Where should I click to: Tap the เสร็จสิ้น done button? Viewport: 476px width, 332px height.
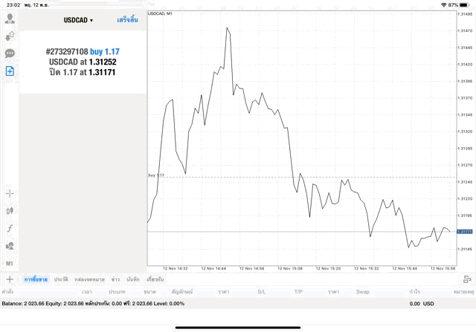(x=127, y=20)
